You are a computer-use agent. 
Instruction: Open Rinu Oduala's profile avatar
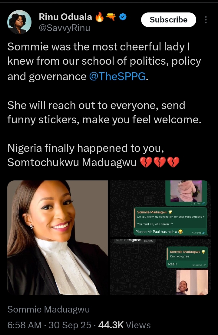click(19, 22)
